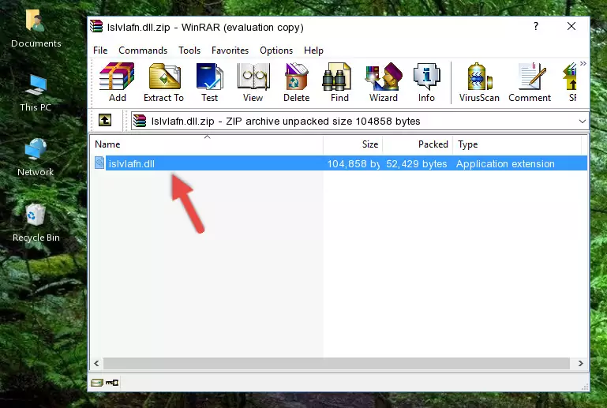Sort files by Size column
607x408 pixels.
353,144
